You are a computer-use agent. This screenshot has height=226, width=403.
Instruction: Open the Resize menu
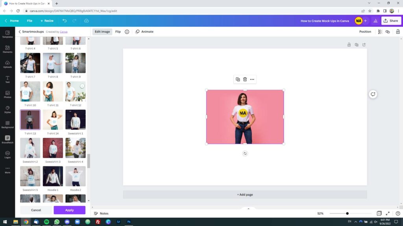47,21
